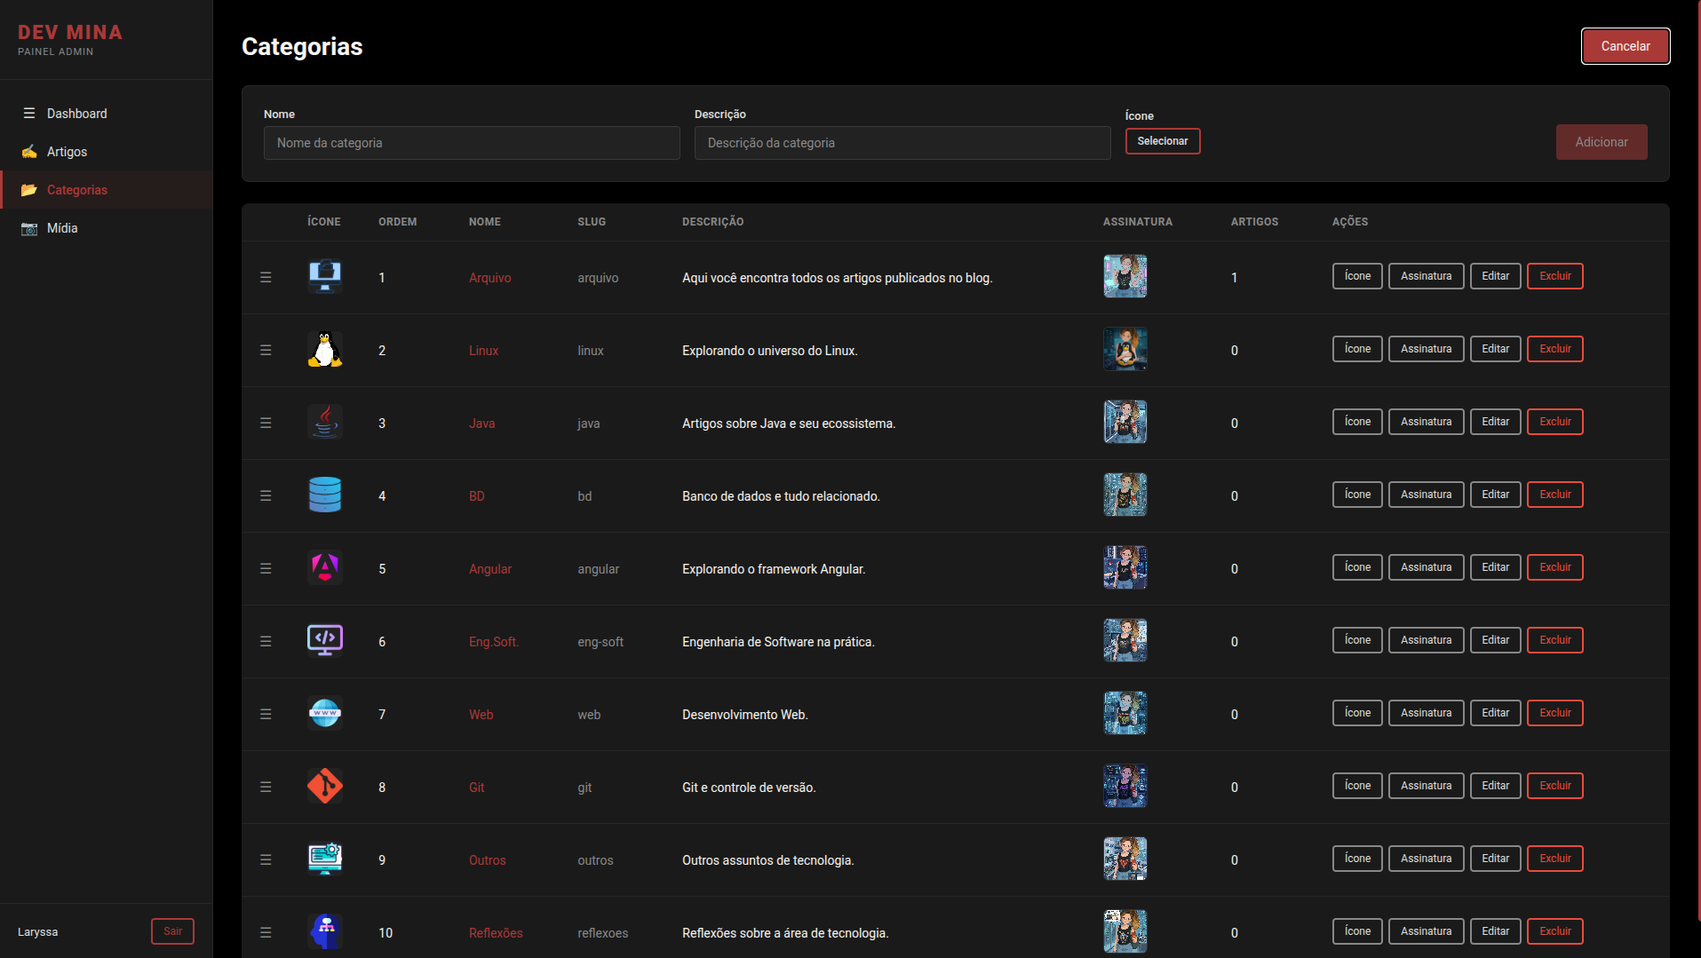Delete the Linux category with Excluir
The image size is (1701, 958).
tap(1554, 350)
